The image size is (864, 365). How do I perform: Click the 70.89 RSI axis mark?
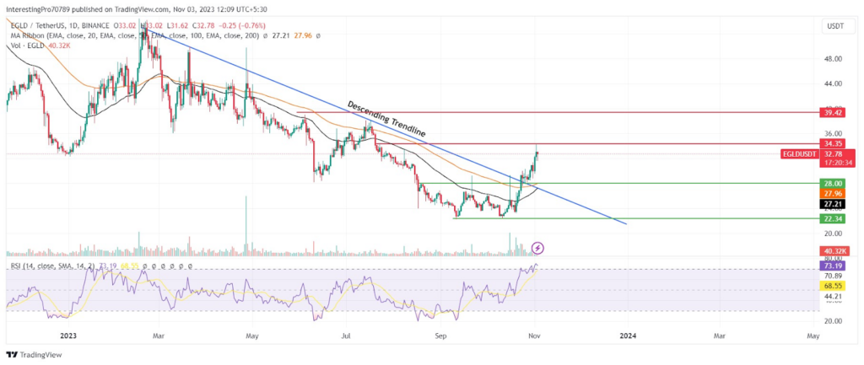tap(831, 276)
